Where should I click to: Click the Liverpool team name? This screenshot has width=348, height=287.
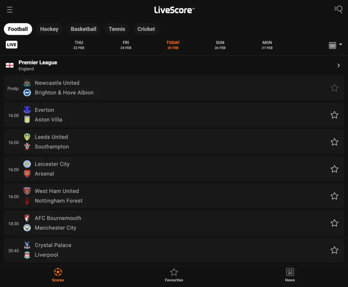point(46,255)
